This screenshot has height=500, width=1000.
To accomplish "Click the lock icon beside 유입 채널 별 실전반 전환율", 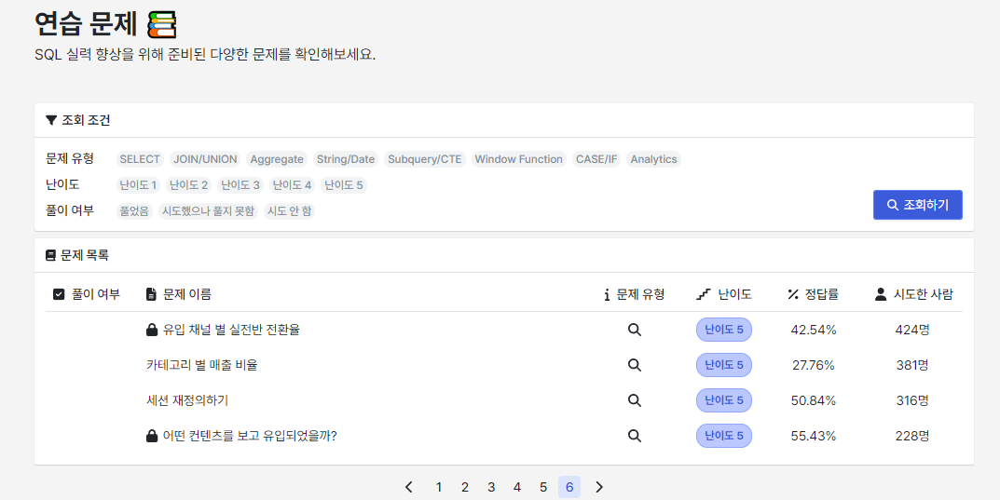I will pos(152,330).
